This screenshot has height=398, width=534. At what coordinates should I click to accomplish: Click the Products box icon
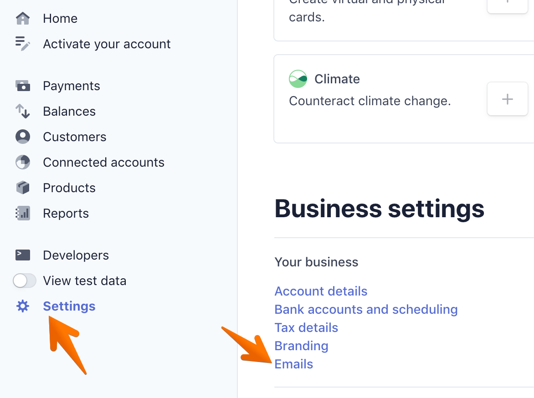pyautogui.click(x=23, y=188)
